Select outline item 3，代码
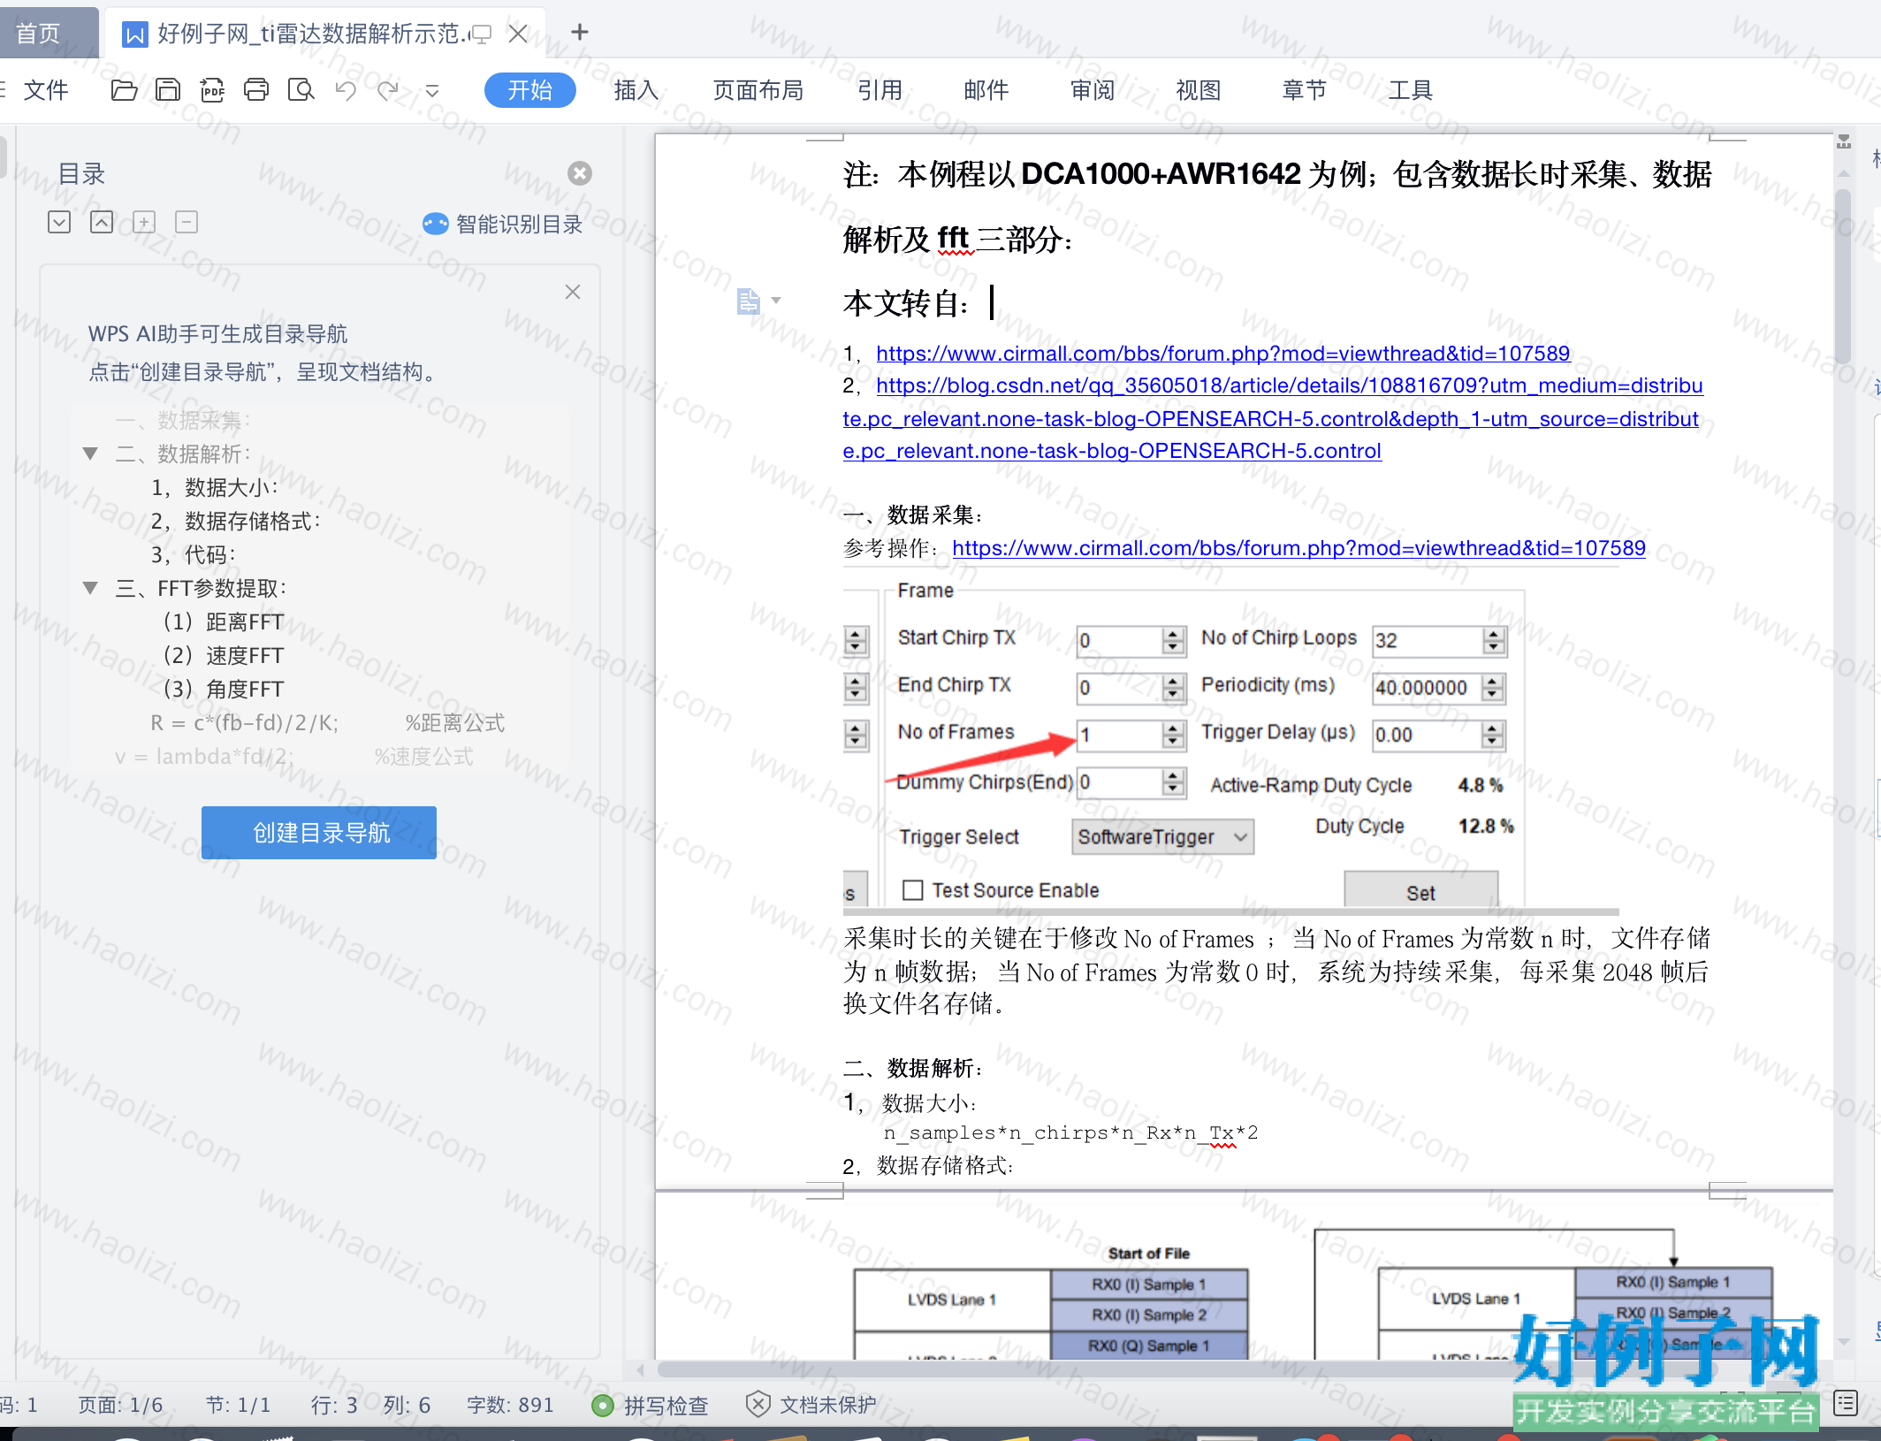Screen dimensions: 1881x1441 pyautogui.click(x=194, y=554)
